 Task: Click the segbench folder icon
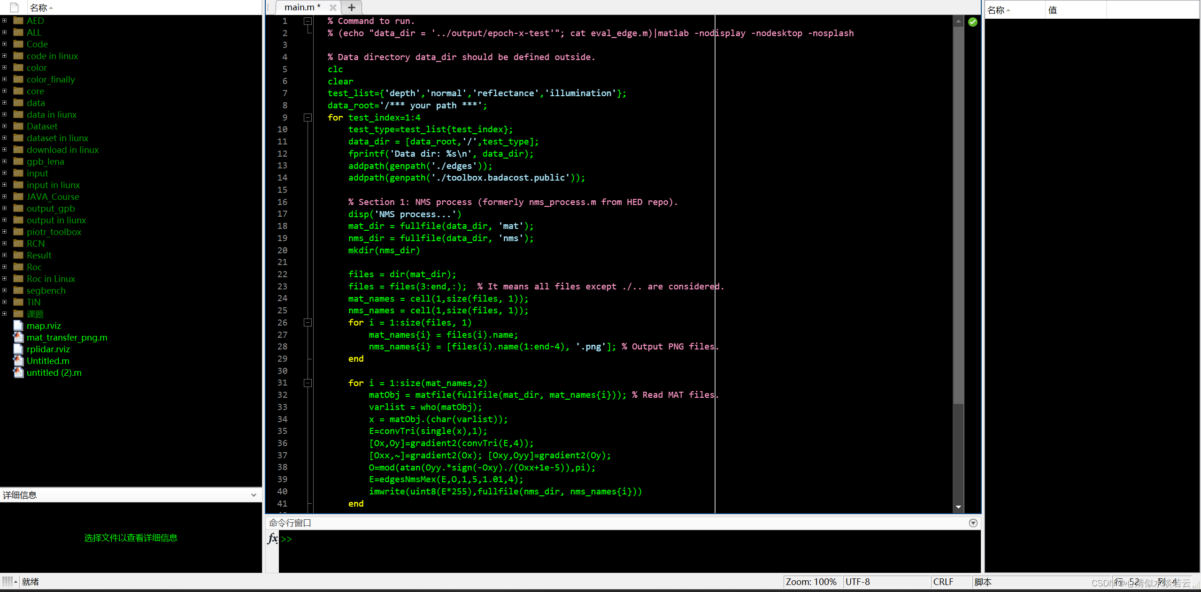tap(18, 290)
